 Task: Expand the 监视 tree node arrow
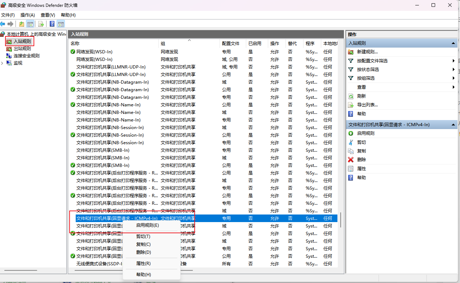coord(2,63)
